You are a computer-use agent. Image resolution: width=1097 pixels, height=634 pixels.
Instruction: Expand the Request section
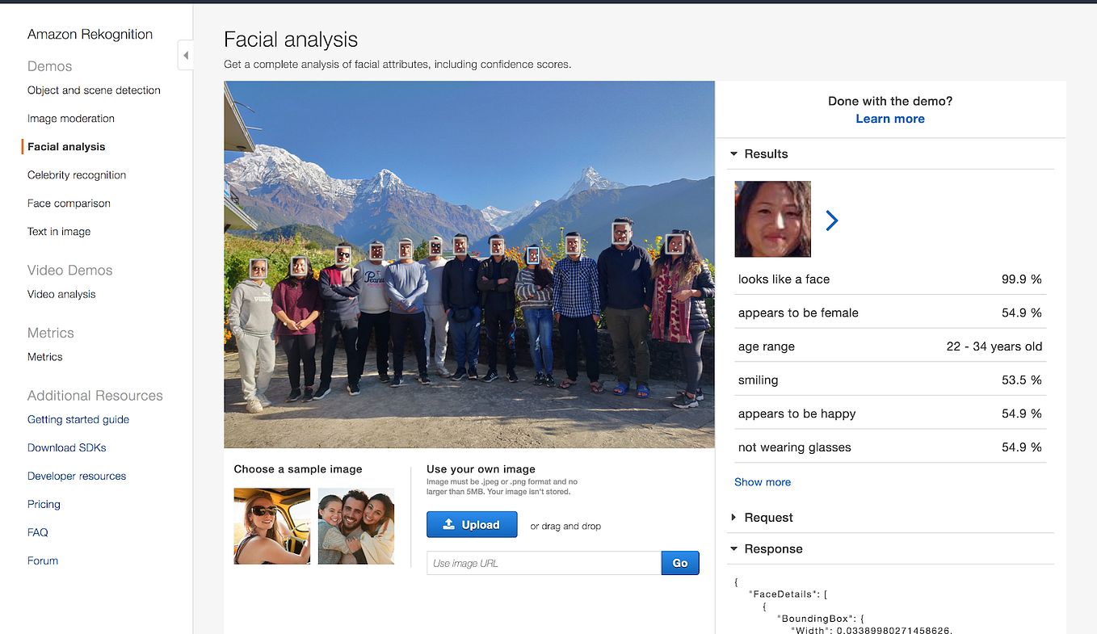click(733, 517)
